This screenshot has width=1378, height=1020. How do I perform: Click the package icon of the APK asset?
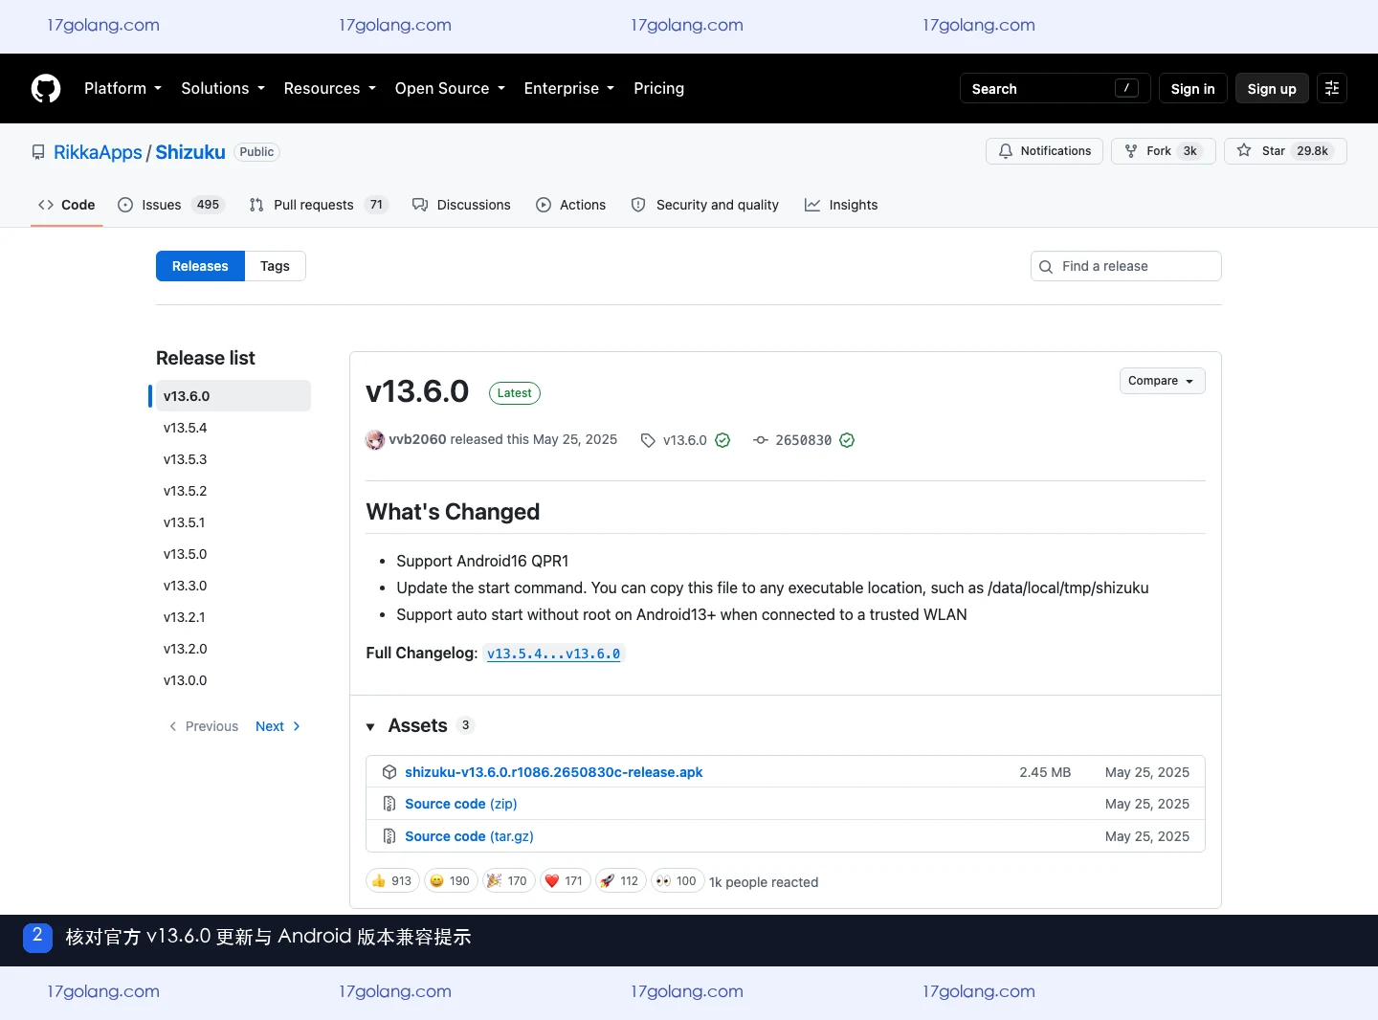tap(389, 772)
